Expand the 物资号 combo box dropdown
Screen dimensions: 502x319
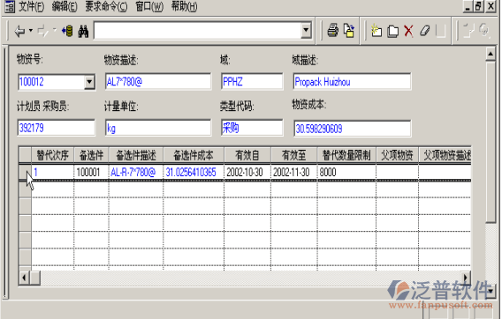pos(89,82)
